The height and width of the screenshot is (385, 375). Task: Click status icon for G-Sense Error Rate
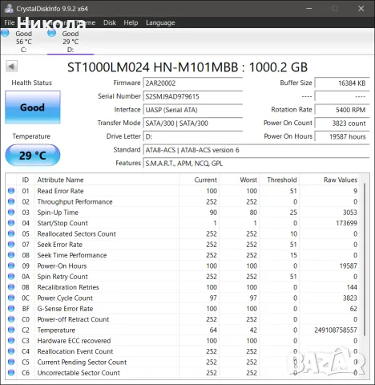pos(11,308)
